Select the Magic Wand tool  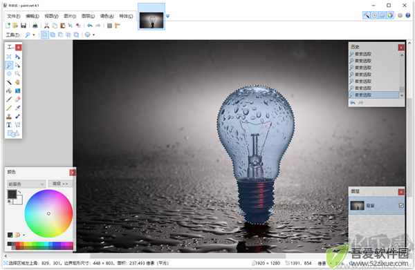9,82
